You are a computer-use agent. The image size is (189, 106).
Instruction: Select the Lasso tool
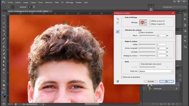pyautogui.click(x=4, y=23)
